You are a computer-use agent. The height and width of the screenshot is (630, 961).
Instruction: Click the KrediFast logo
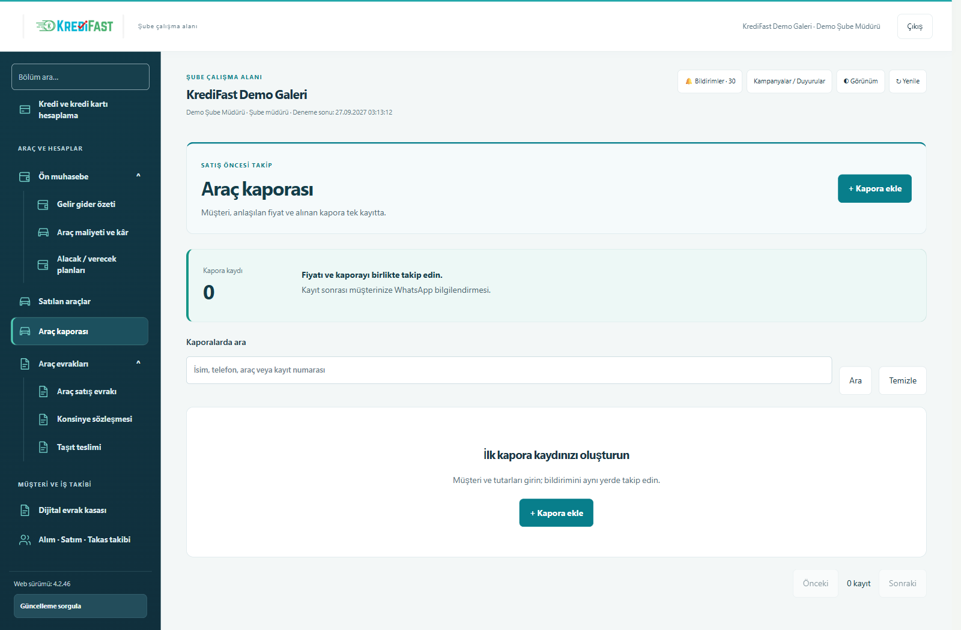click(74, 26)
